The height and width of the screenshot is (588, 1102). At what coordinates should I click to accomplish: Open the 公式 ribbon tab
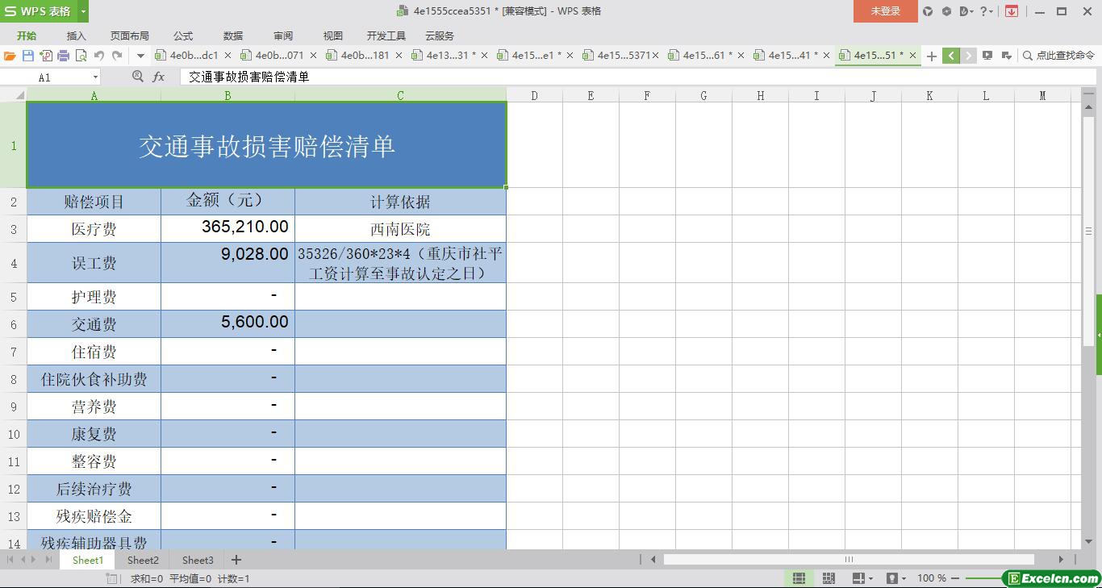183,35
